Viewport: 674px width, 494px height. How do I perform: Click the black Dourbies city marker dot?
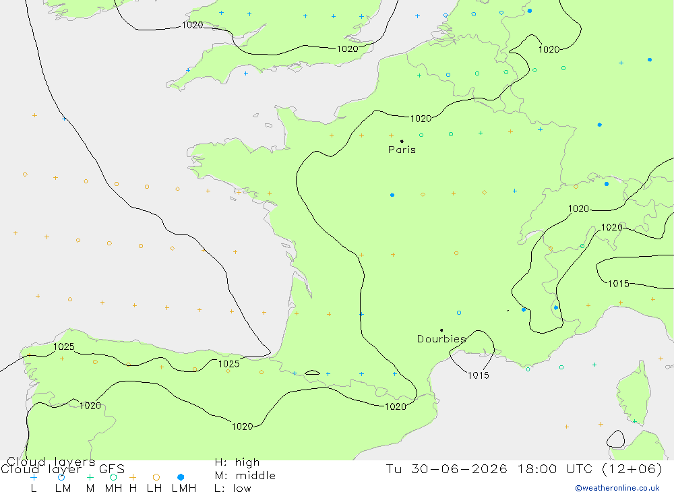pos(441,330)
